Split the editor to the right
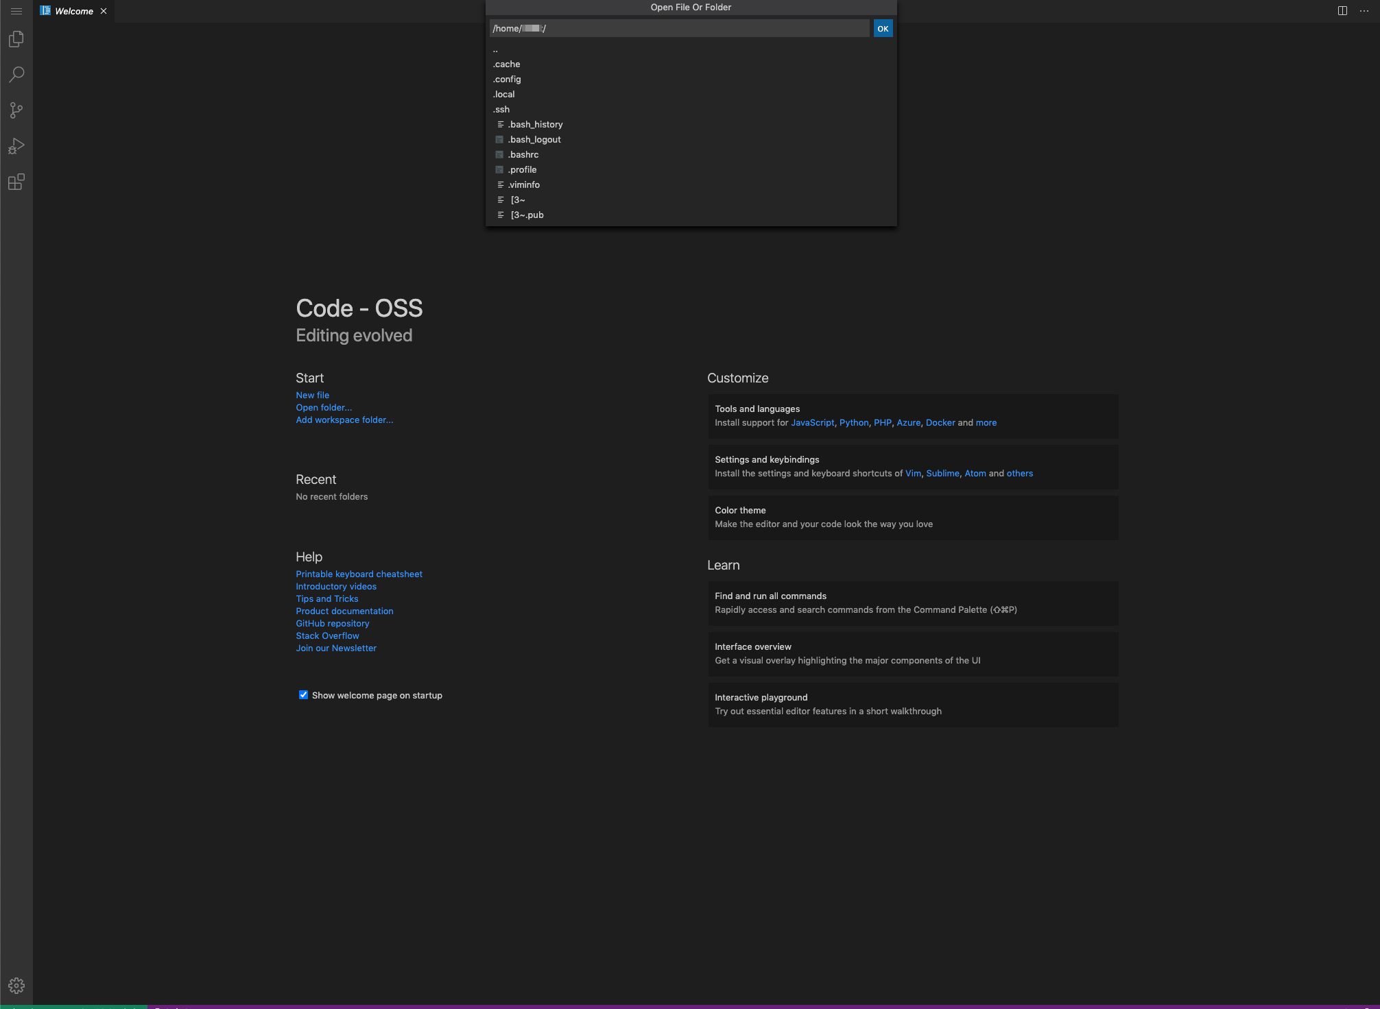Viewport: 1380px width, 1009px height. click(1342, 11)
